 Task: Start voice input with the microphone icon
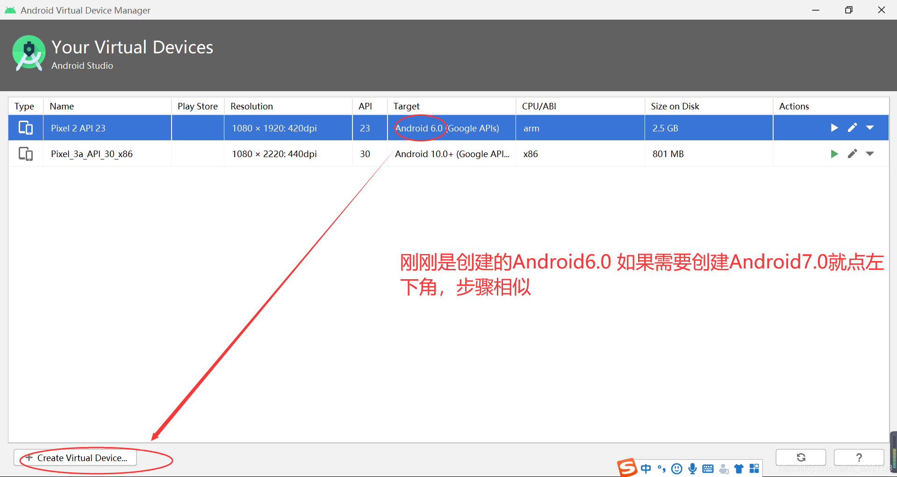692,469
